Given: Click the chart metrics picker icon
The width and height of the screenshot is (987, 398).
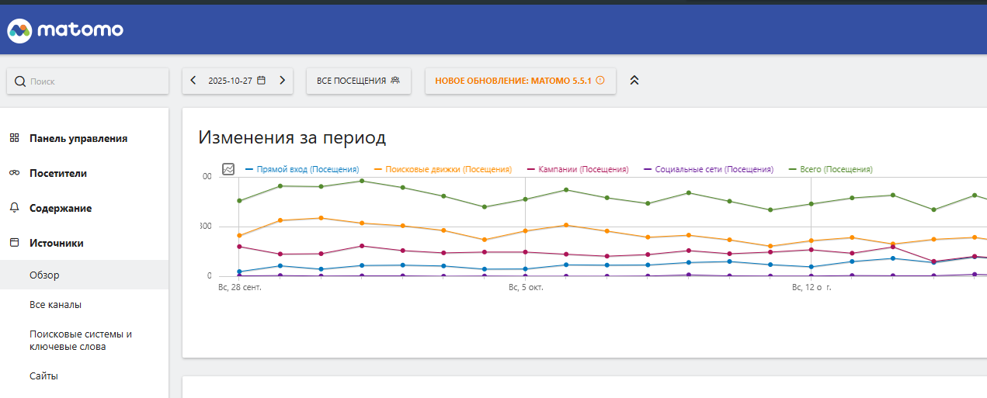Looking at the screenshot, I should tap(228, 169).
